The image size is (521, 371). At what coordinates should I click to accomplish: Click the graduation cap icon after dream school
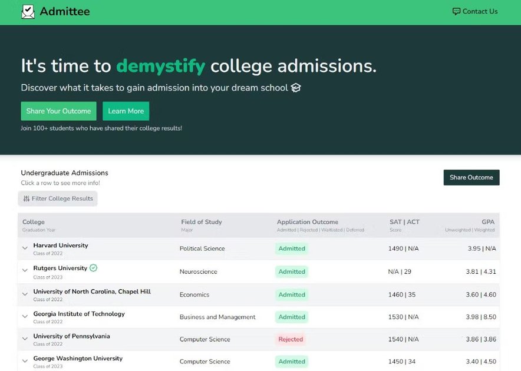pyautogui.click(x=295, y=87)
